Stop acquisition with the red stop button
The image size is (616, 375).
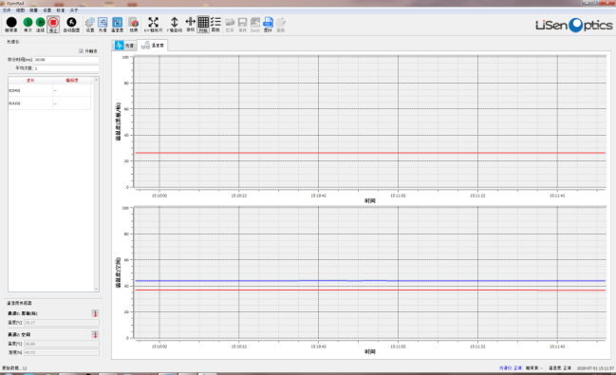click(x=53, y=25)
